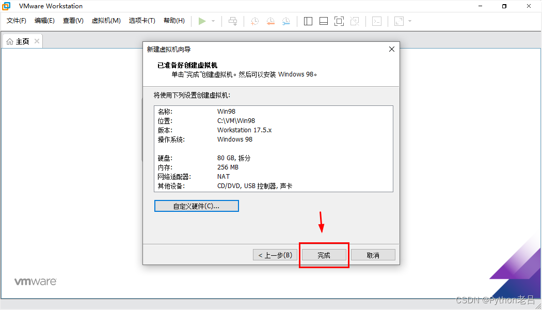Screen dimensions: 542x310
Task: Click the Unity mode toolbar icon
Action: [x=355, y=21]
